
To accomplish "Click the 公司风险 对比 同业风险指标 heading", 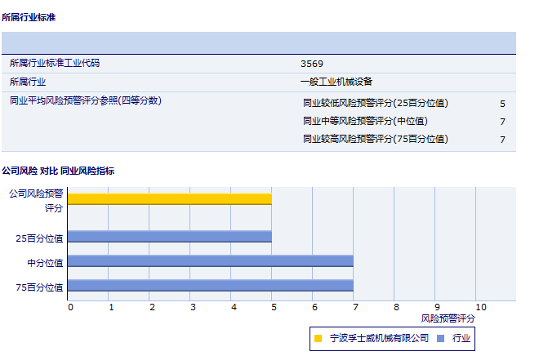I will point(58,171).
